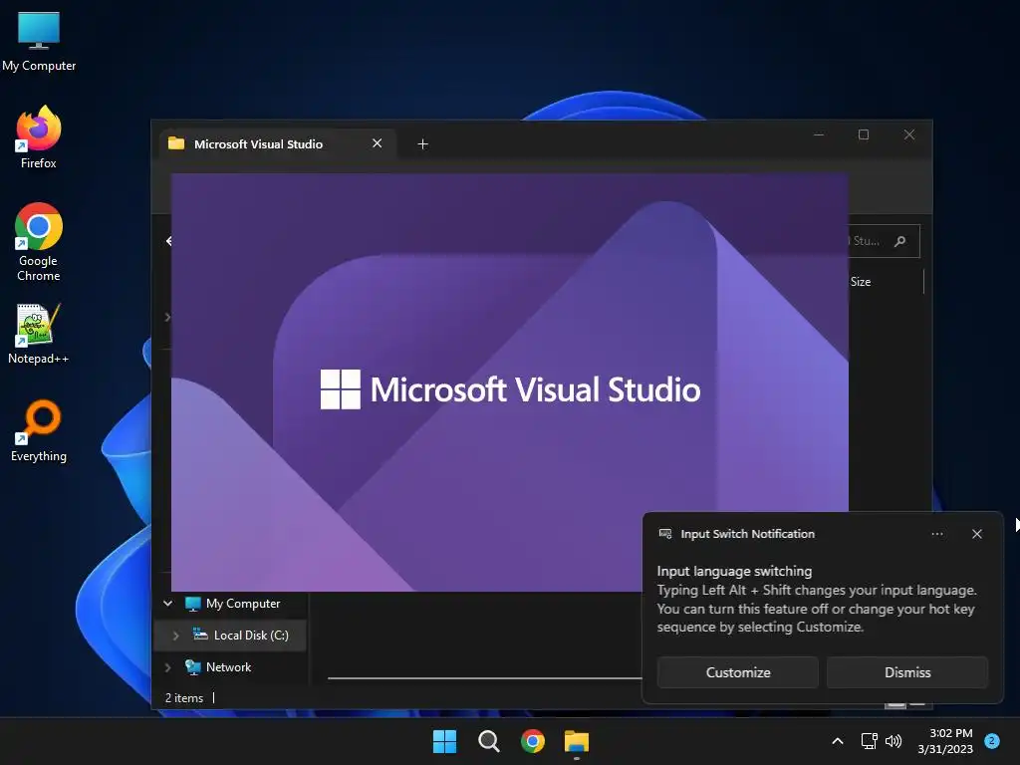Expand the Network tree node

tap(167, 667)
